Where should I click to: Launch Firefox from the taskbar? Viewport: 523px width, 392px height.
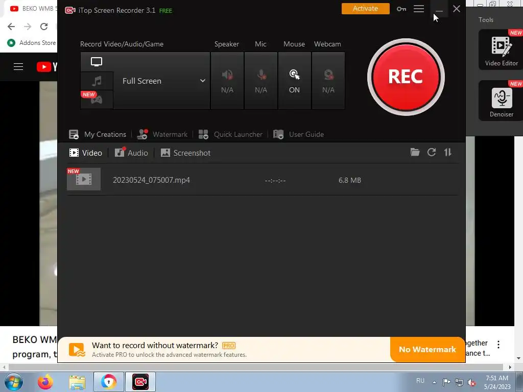pyautogui.click(x=45, y=382)
